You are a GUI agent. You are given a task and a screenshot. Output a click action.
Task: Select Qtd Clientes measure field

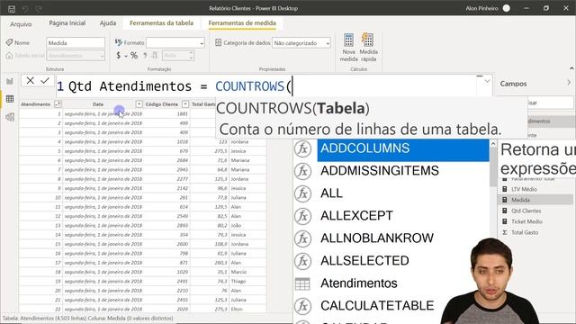(526, 211)
